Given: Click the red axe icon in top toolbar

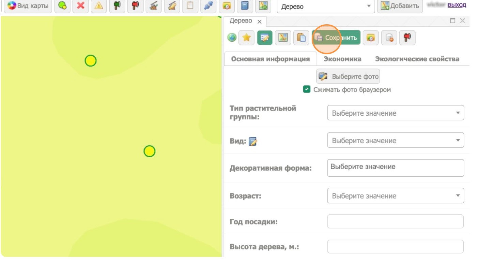Looking at the screenshot, I should click(135, 6).
